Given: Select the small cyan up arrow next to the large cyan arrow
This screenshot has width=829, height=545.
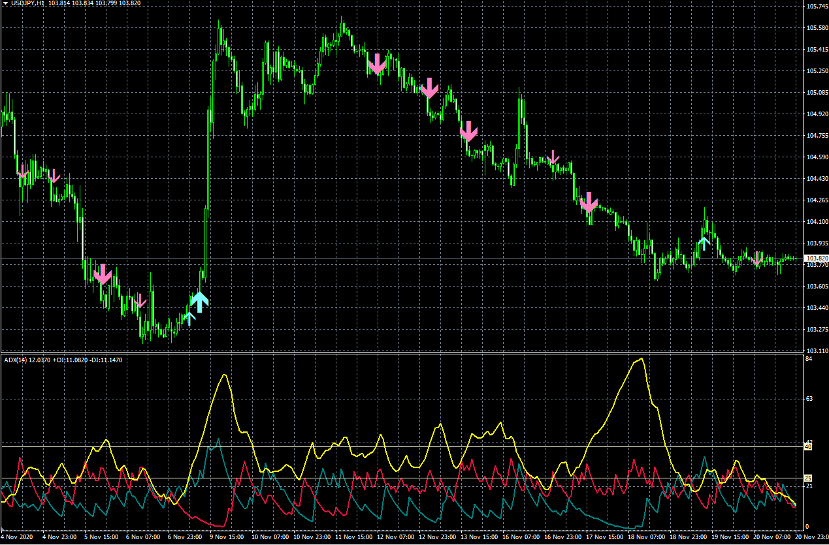Looking at the screenshot, I should pyautogui.click(x=189, y=318).
